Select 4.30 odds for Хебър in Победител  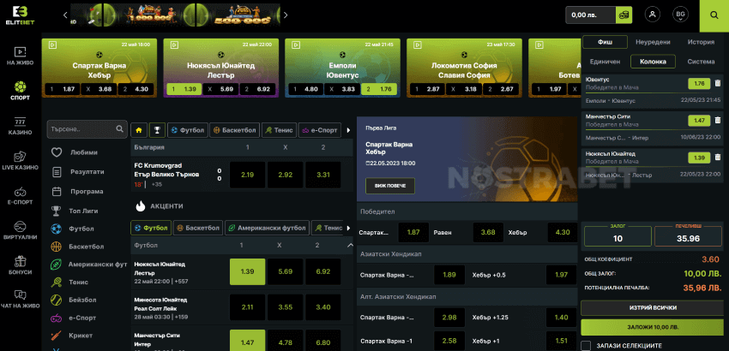[x=562, y=232]
